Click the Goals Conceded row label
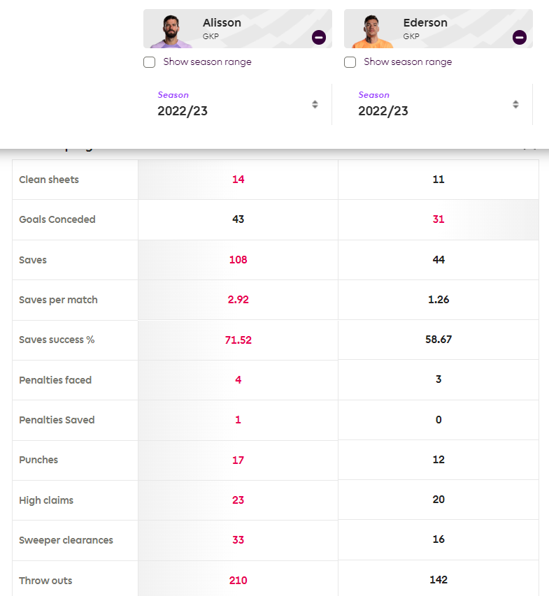The width and height of the screenshot is (549, 596). coord(57,219)
